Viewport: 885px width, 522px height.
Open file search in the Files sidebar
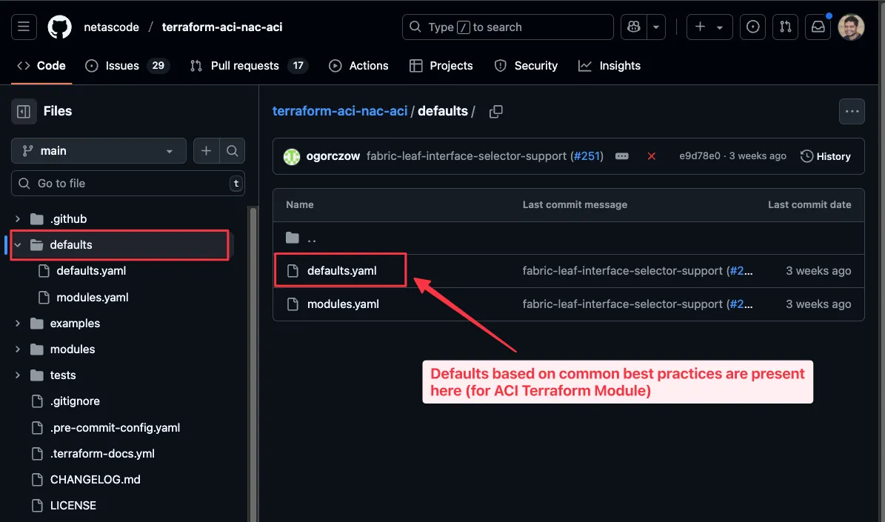click(233, 150)
